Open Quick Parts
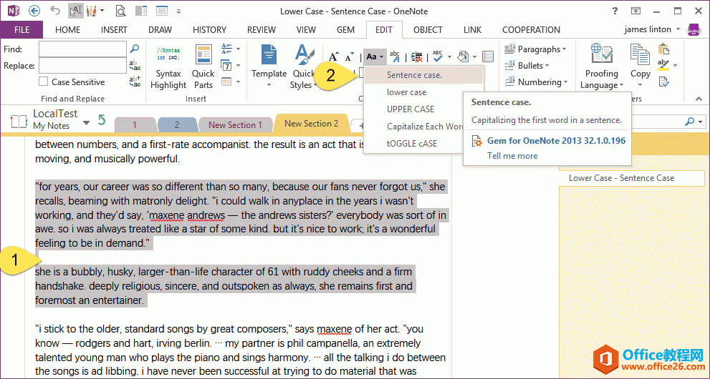 click(203, 67)
